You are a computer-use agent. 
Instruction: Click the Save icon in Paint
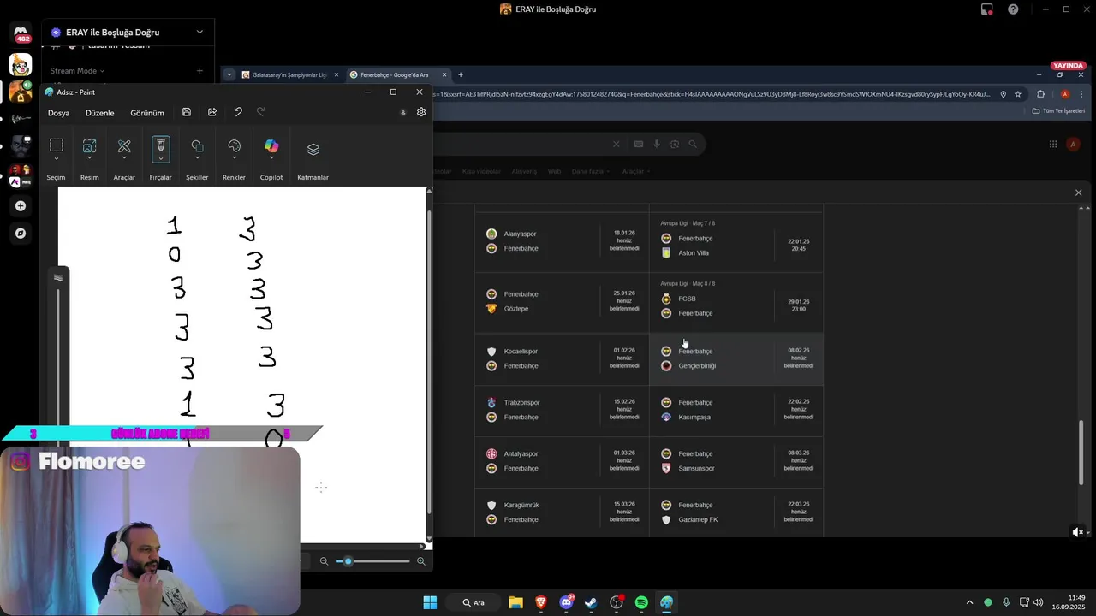click(187, 112)
